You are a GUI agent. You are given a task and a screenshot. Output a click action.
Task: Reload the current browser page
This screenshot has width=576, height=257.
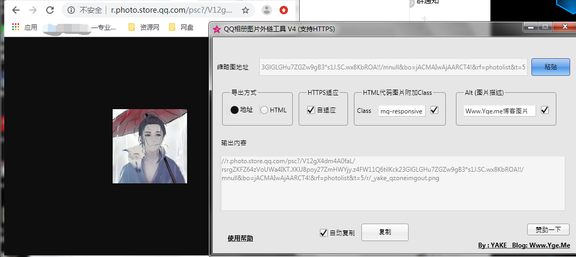tap(50, 10)
